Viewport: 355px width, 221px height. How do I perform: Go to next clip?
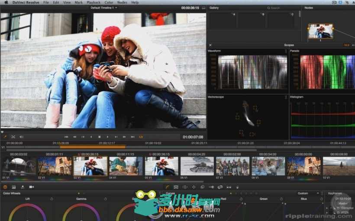(116, 137)
